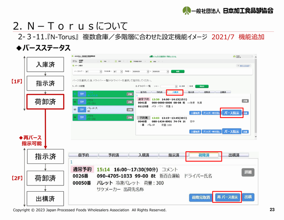The image size is (284, 220).
Task: Click the blue 空き badge for berth 01
Action: [82, 94]
